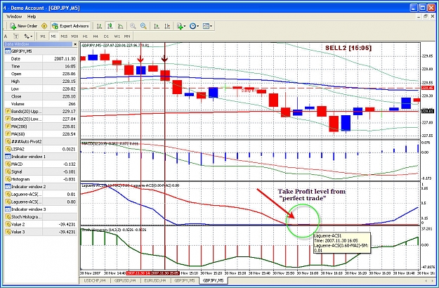Click the Close value 228.10
This screenshot has width=439, height=288.
click(69, 96)
